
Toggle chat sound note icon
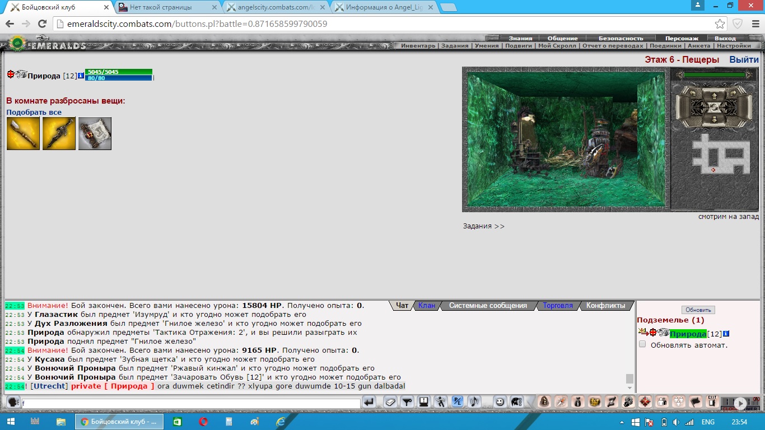[474, 401]
